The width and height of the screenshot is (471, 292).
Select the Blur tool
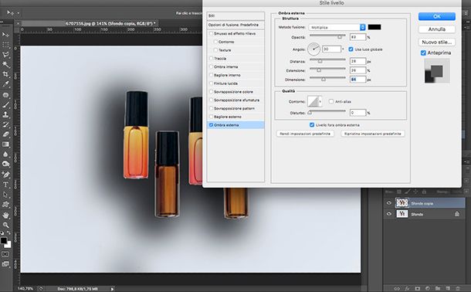tap(5, 154)
